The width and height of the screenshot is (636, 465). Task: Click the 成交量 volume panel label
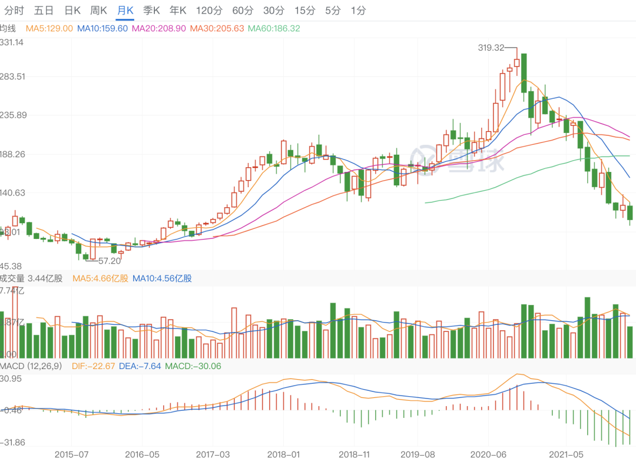pos(12,278)
